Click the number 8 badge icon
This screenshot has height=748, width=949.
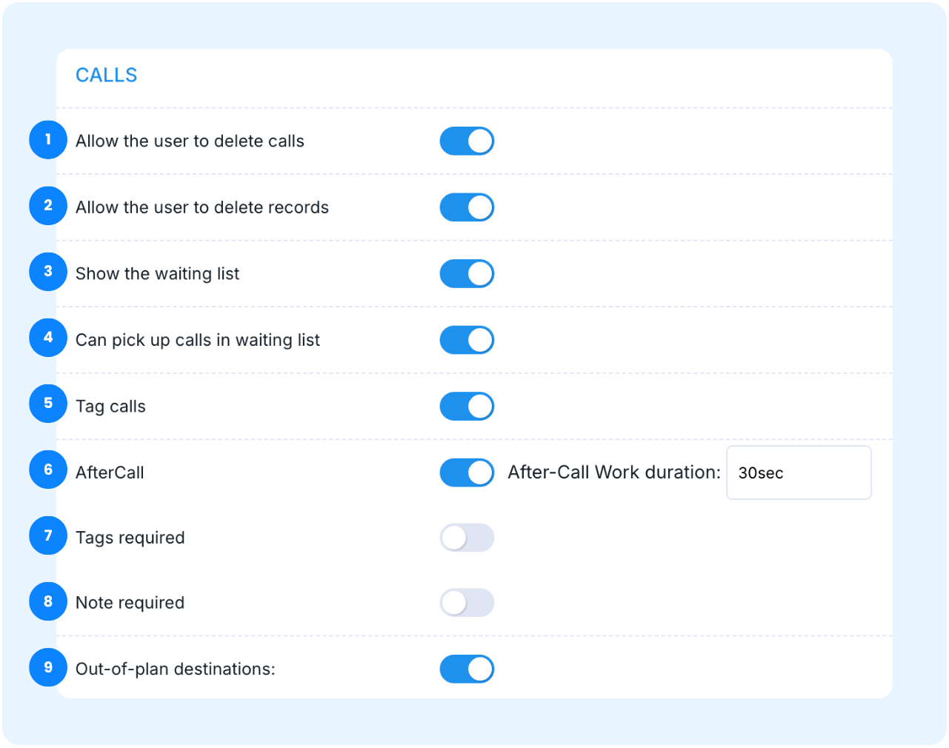(48, 601)
